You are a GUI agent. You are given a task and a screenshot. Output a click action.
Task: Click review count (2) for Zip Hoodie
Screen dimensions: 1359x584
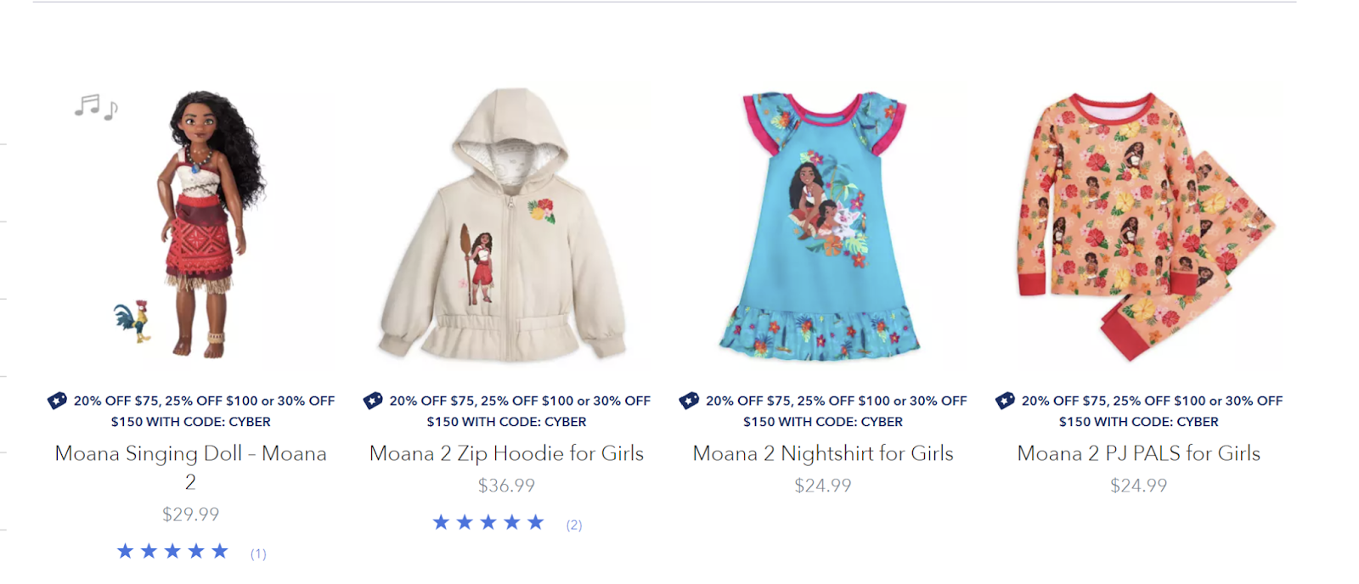pyautogui.click(x=574, y=525)
